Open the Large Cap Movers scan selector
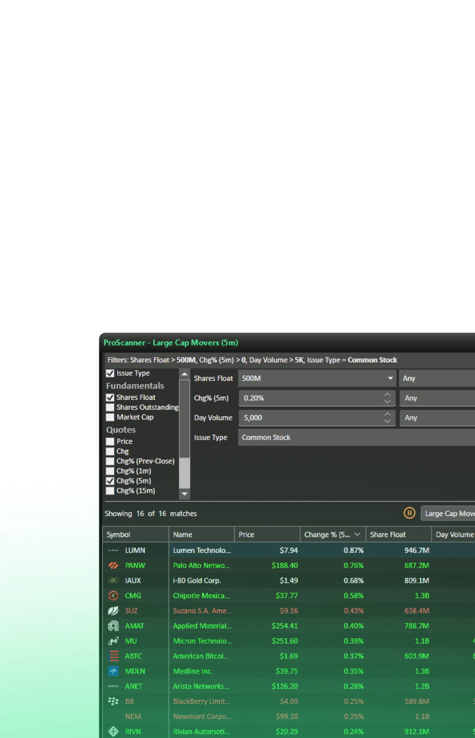Screen dimensions: 475x738 [x=448, y=513]
